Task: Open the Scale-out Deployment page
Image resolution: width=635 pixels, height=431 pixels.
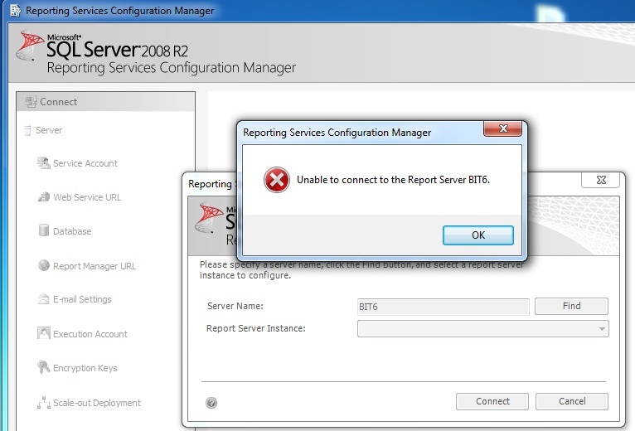Action: pyautogui.click(x=97, y=404)
